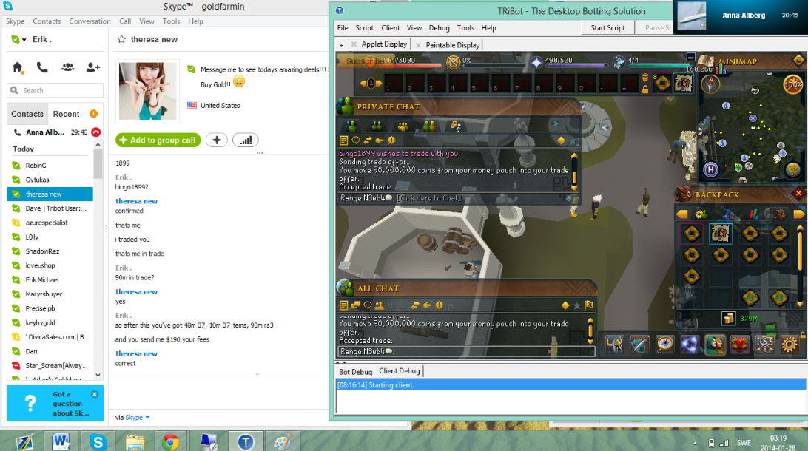Focus the Skype contact Search field
Viewport: 808px width, 451px height.
(x=55, y=90)
